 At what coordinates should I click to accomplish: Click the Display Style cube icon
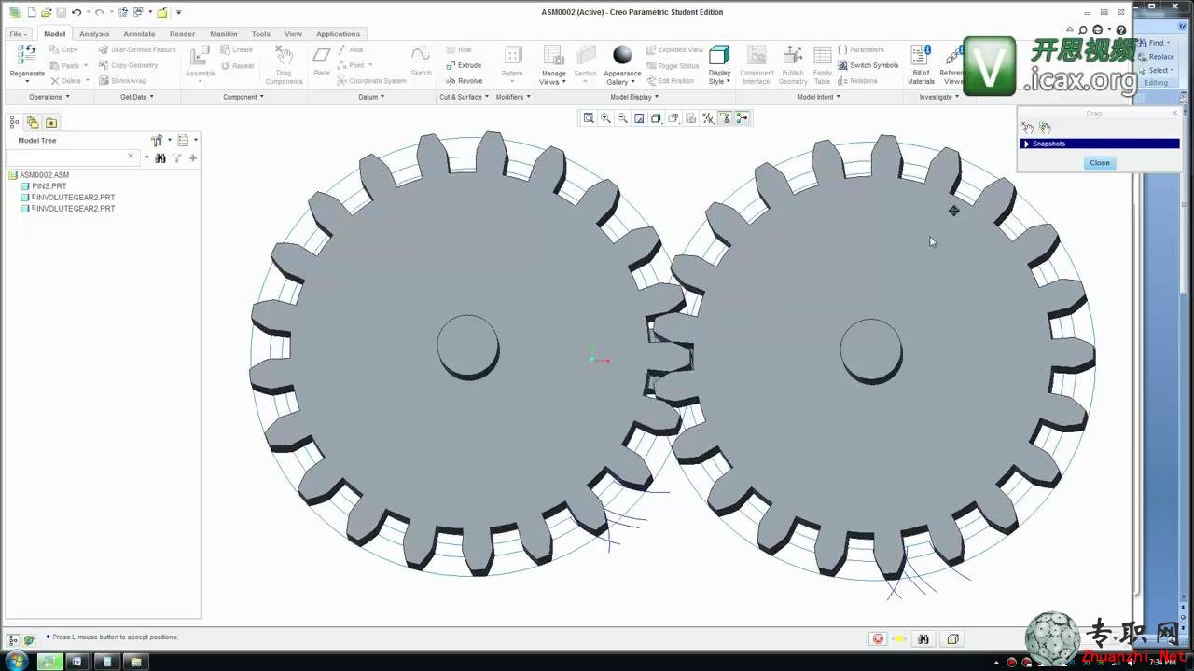(719, 55)
